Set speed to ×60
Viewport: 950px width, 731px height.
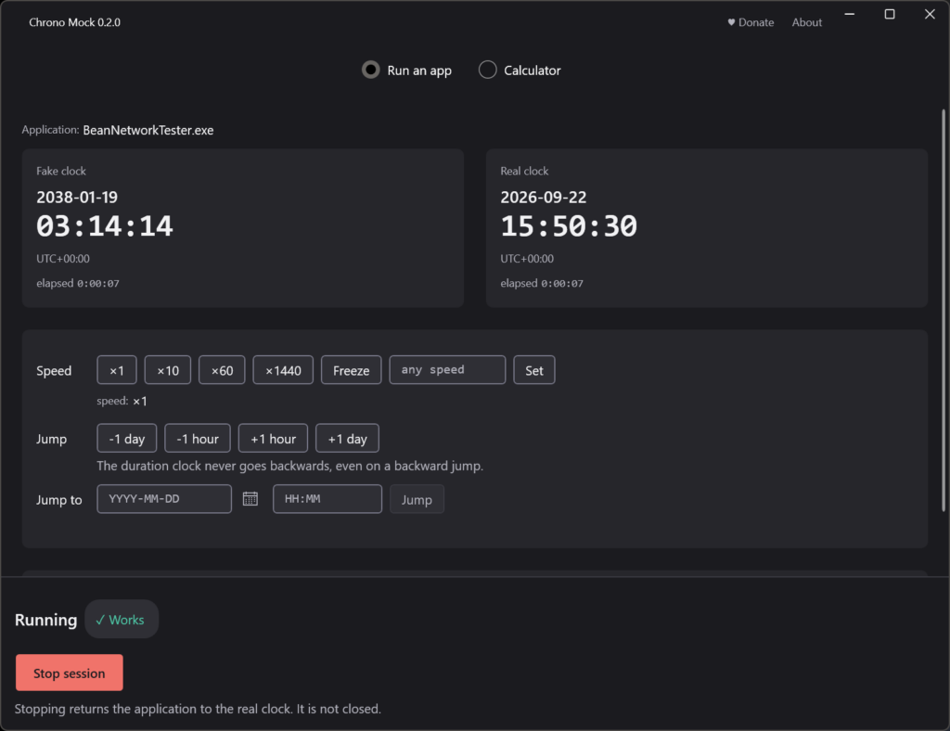pyautogui.click(x=222, y=370)
